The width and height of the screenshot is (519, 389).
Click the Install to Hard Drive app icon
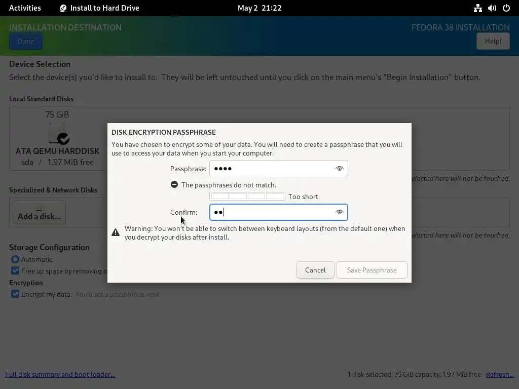tap(63, 8)
